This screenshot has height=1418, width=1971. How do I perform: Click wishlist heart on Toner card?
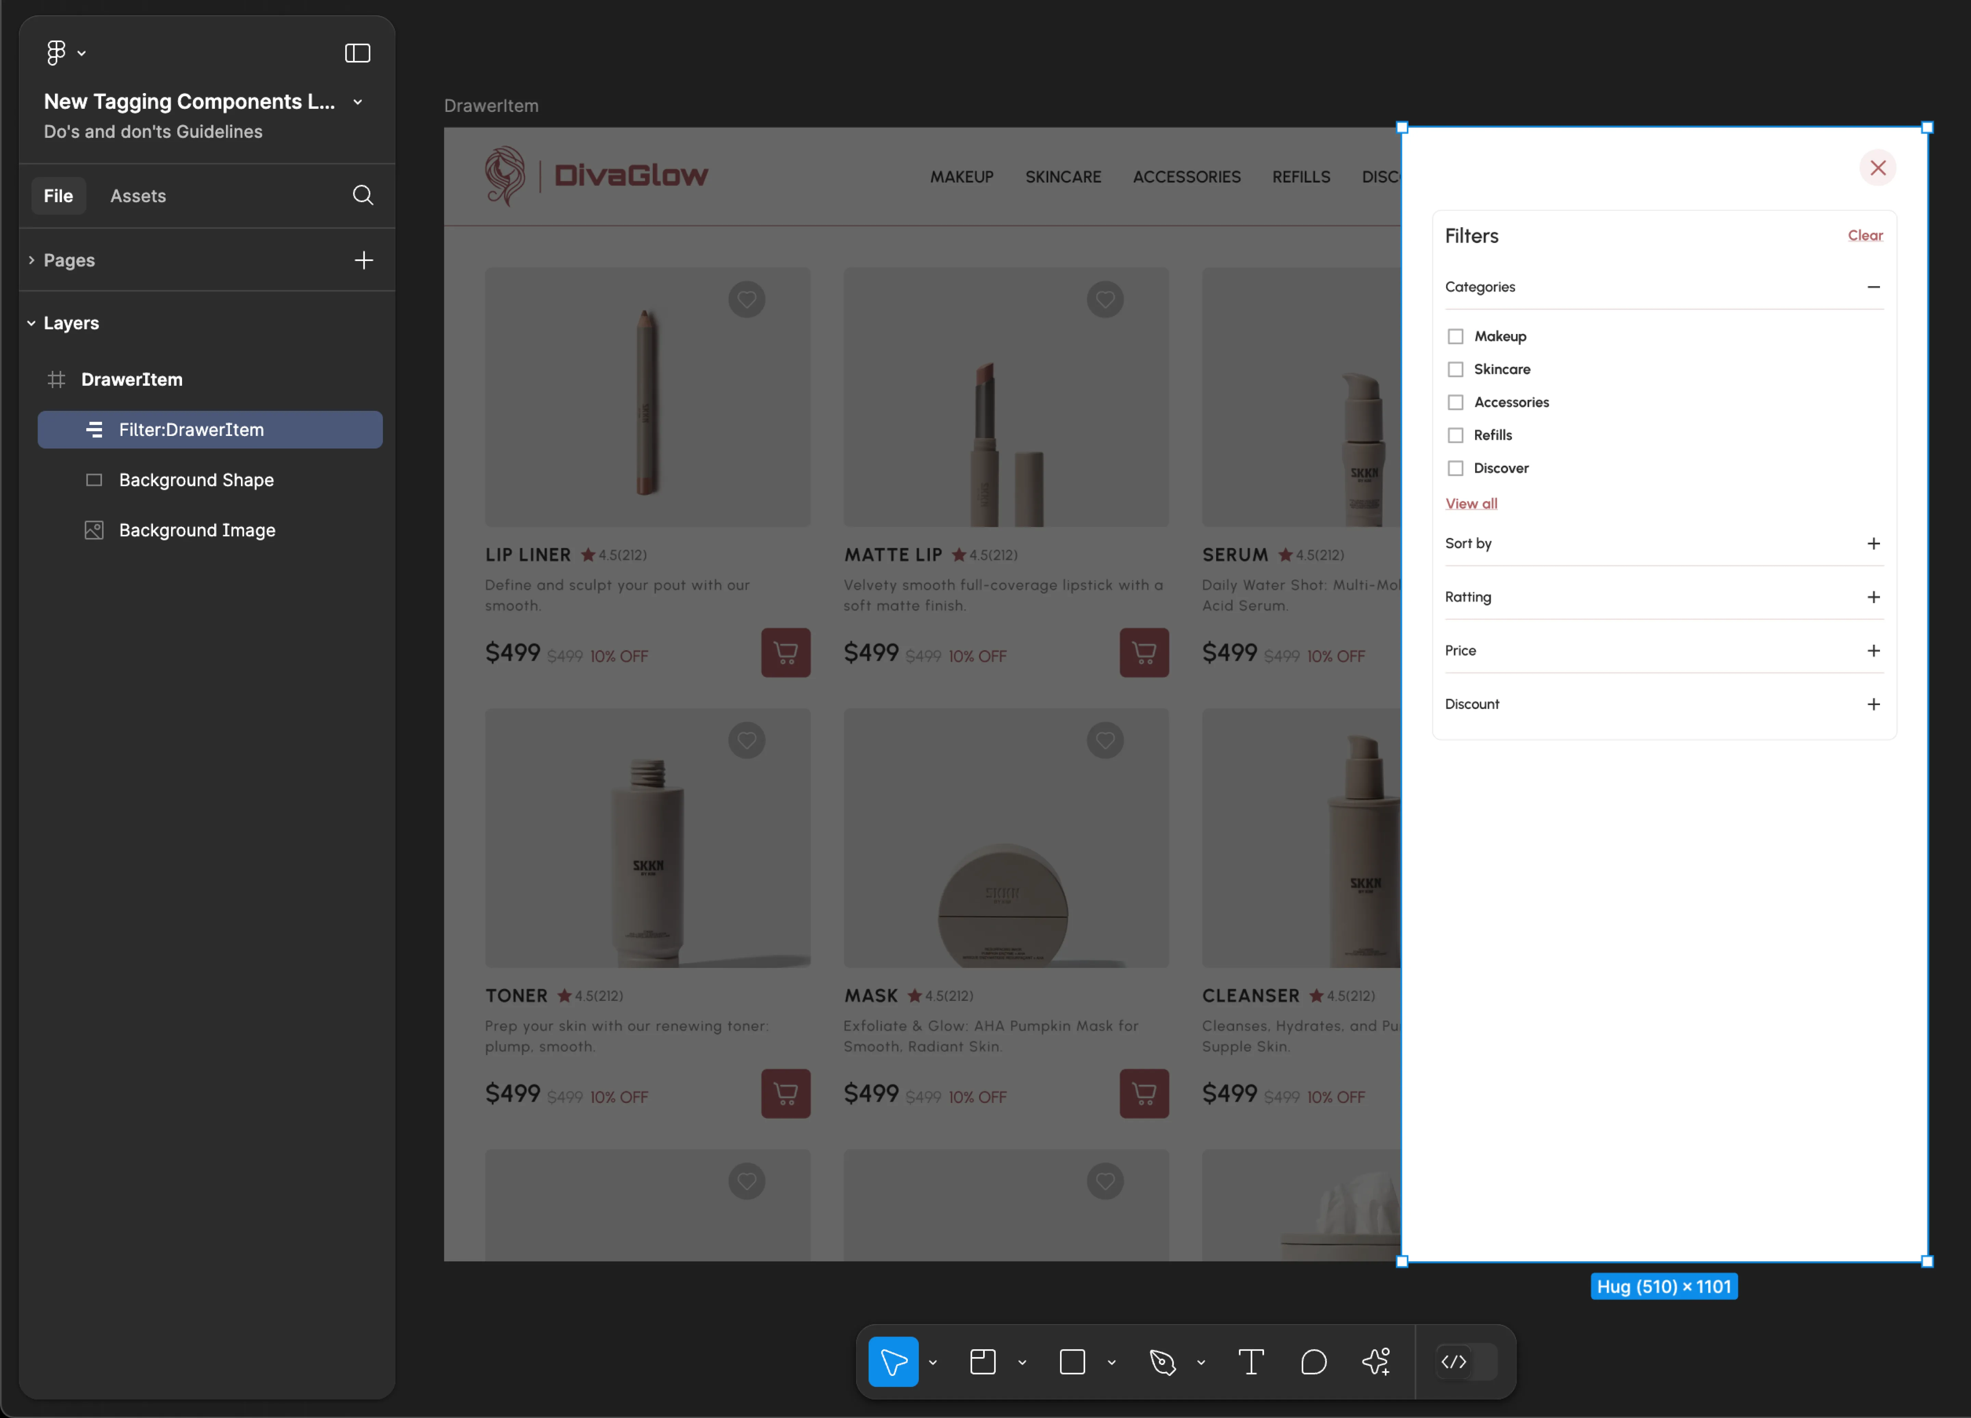click(x=747, y=740)
